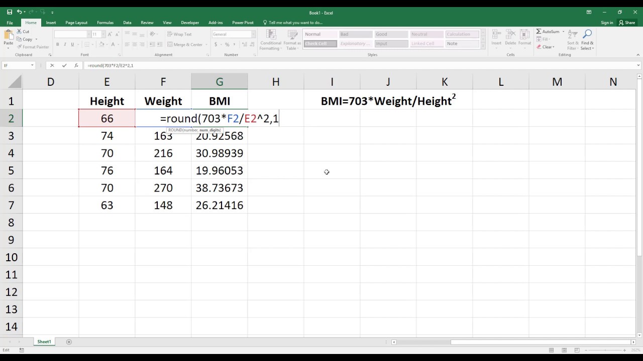Click the Insert Function fx button

(x=76, y=65)
